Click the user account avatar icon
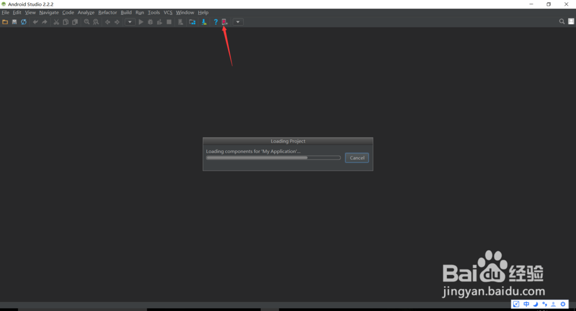Screen dimensions: 576x311 point(571,22)
